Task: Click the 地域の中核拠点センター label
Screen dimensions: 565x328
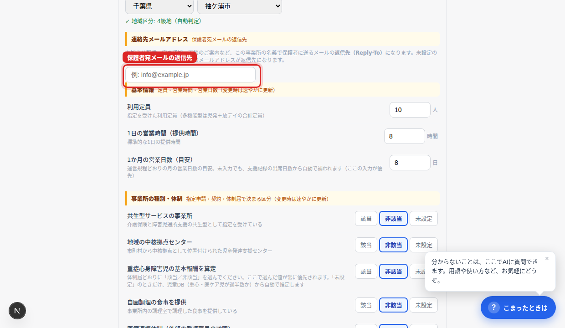Action: coord(160,242)
